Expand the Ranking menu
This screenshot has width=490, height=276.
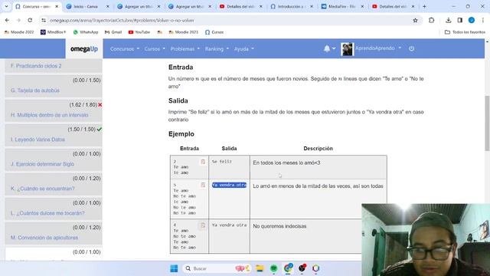click(217, 49)
